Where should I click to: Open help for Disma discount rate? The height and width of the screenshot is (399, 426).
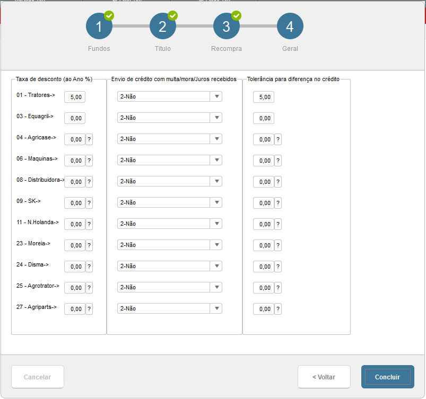coord(89,267)
